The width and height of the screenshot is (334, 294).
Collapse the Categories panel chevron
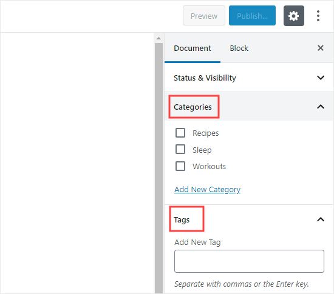click(x=321, y=107)
